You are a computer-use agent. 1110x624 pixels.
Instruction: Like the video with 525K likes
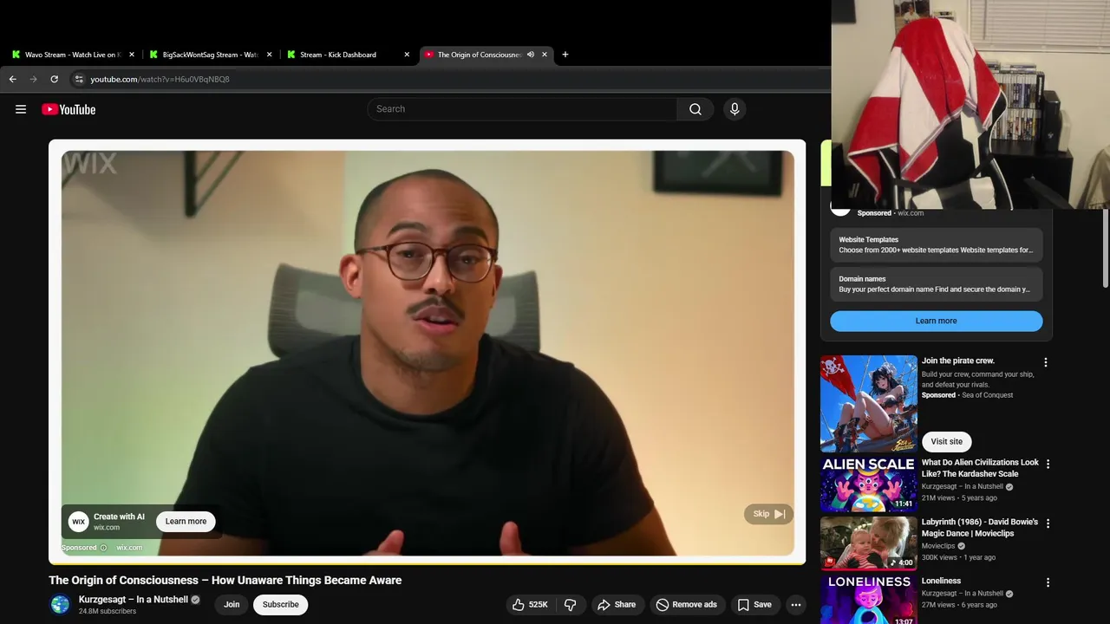pyautogui.click(x=530, y=604)
